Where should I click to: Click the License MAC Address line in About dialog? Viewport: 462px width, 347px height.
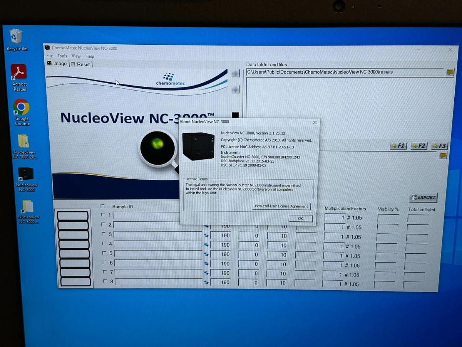click(258, 147)
